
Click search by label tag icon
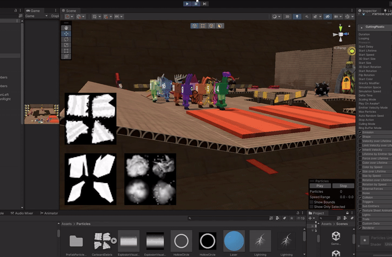tap(285, 218)
